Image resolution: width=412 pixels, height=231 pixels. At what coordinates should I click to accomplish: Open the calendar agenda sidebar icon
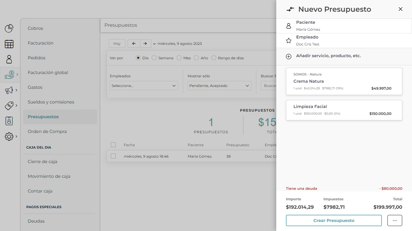pos(9,44)
